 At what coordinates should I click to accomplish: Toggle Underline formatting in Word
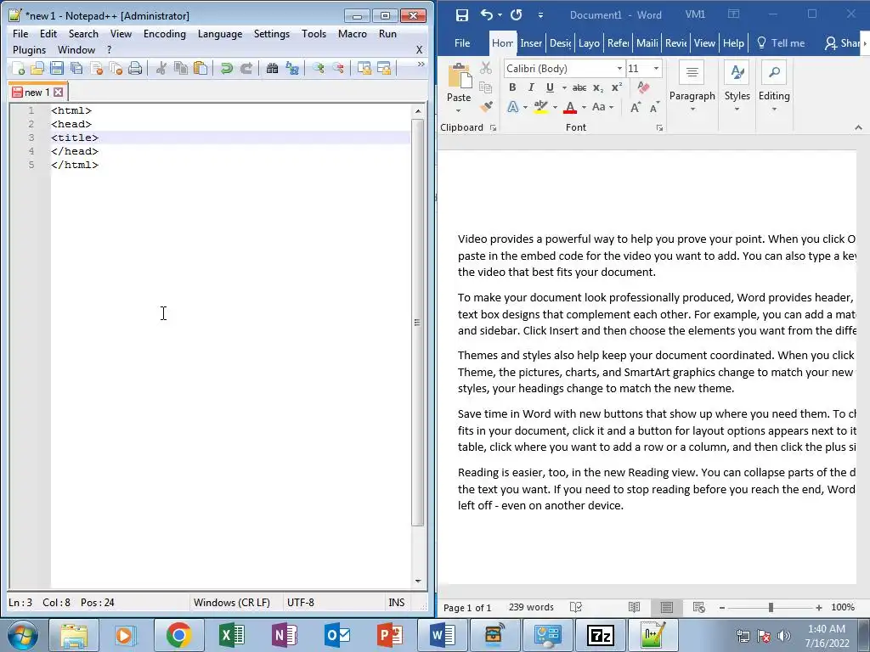[x=550, y=87]
